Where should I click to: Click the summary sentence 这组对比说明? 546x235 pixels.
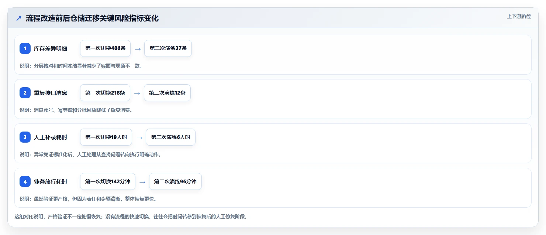click(131, 217)
